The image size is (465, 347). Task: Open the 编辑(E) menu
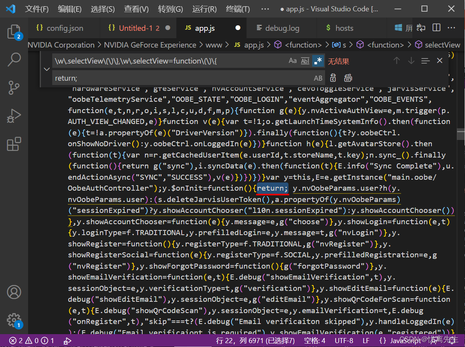point(70,9)
